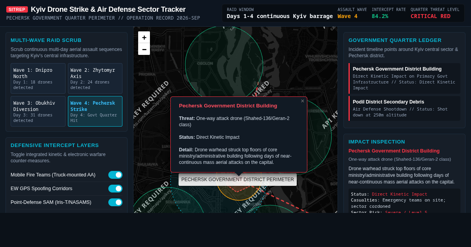Open Podil District Secondary Debris ledger entry
Viewport: 471px width, 247px height.
click(x=404, y=108)
